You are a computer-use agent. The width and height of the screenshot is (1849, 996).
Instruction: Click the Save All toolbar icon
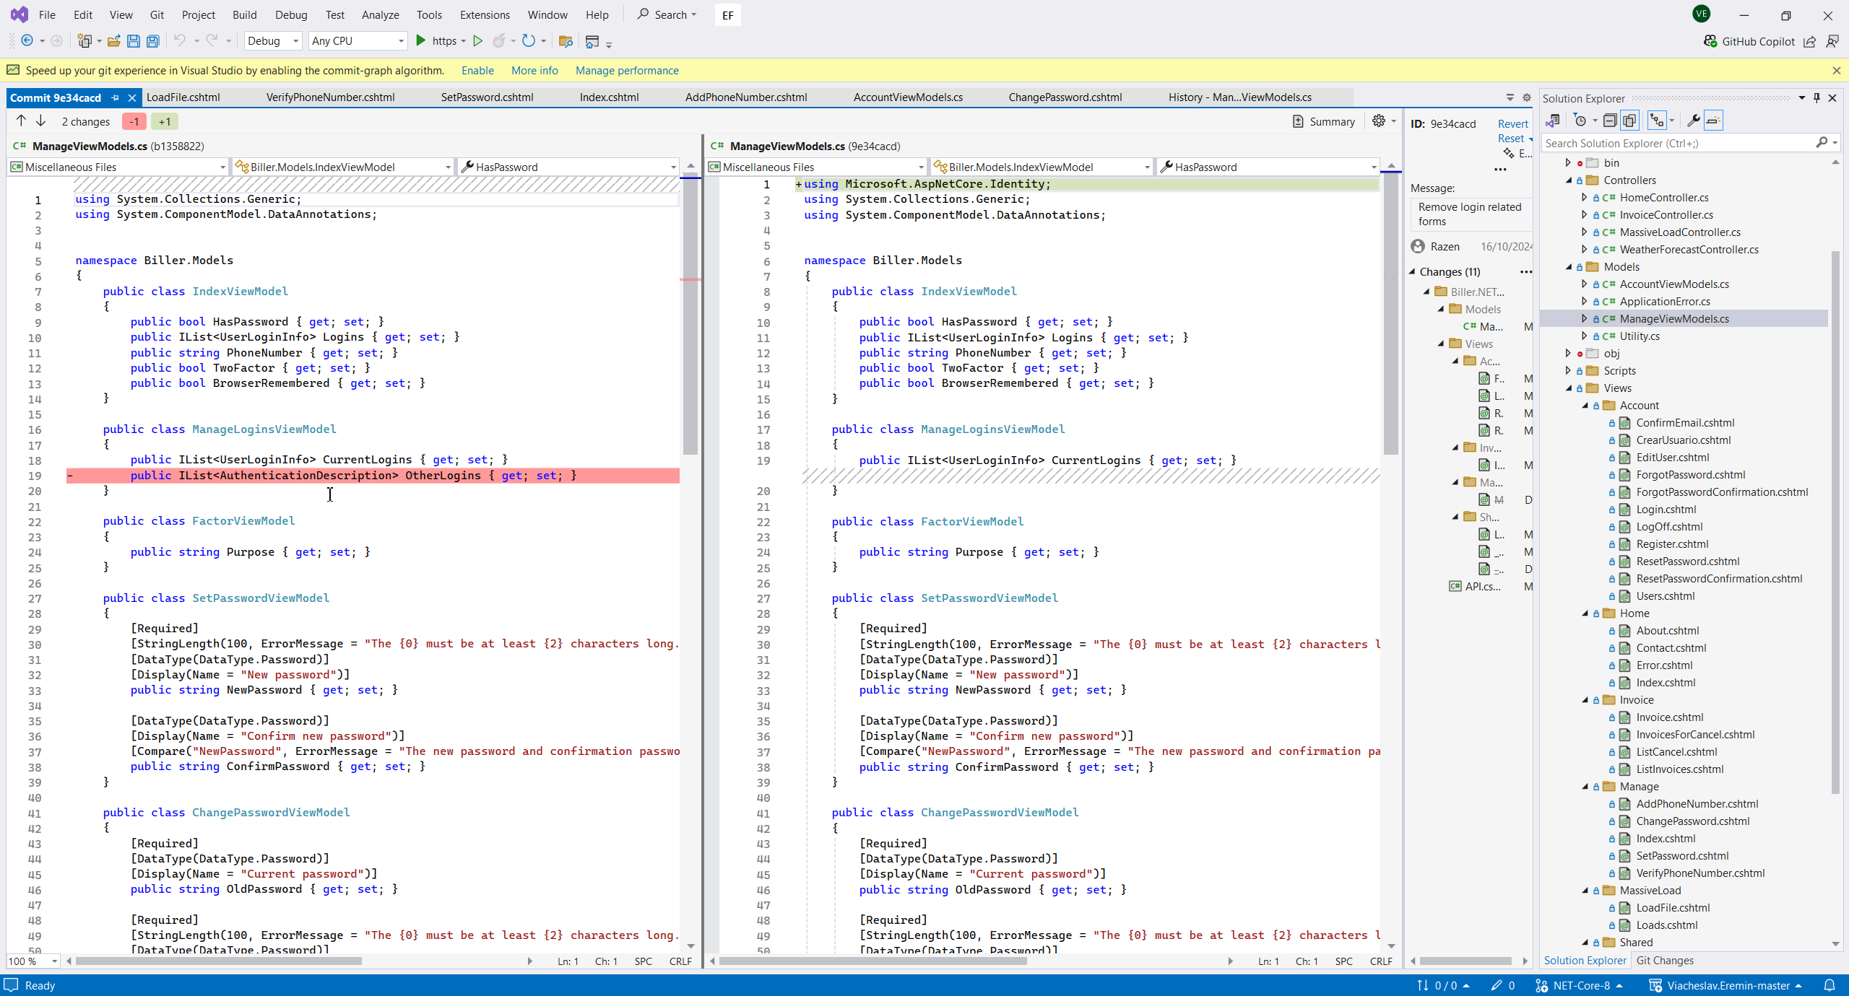click(152, 41)
